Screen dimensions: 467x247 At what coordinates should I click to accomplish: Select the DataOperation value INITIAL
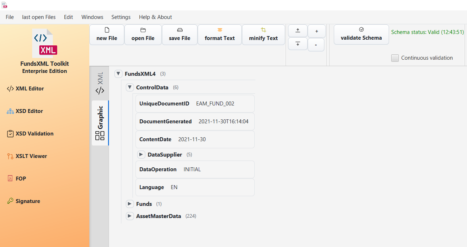coord(192,169)
